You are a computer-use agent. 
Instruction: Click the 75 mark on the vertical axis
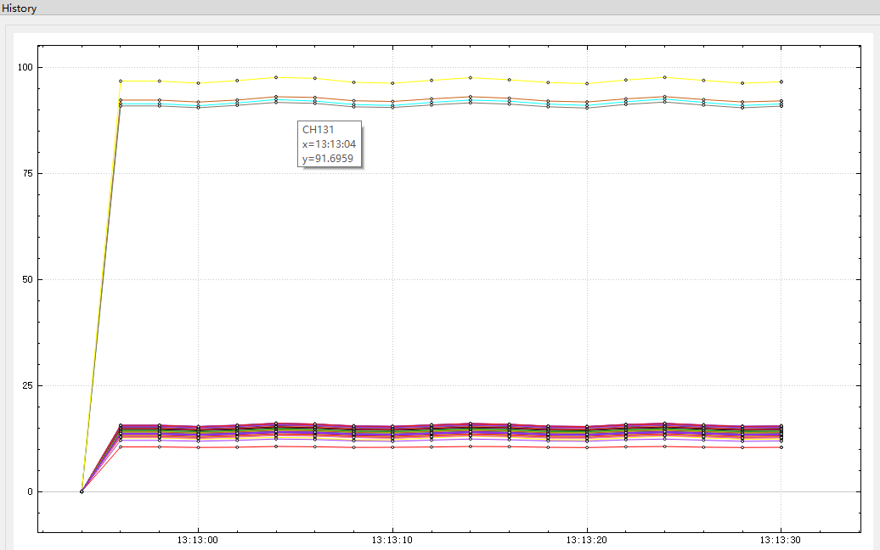click(x=27, y=171)
